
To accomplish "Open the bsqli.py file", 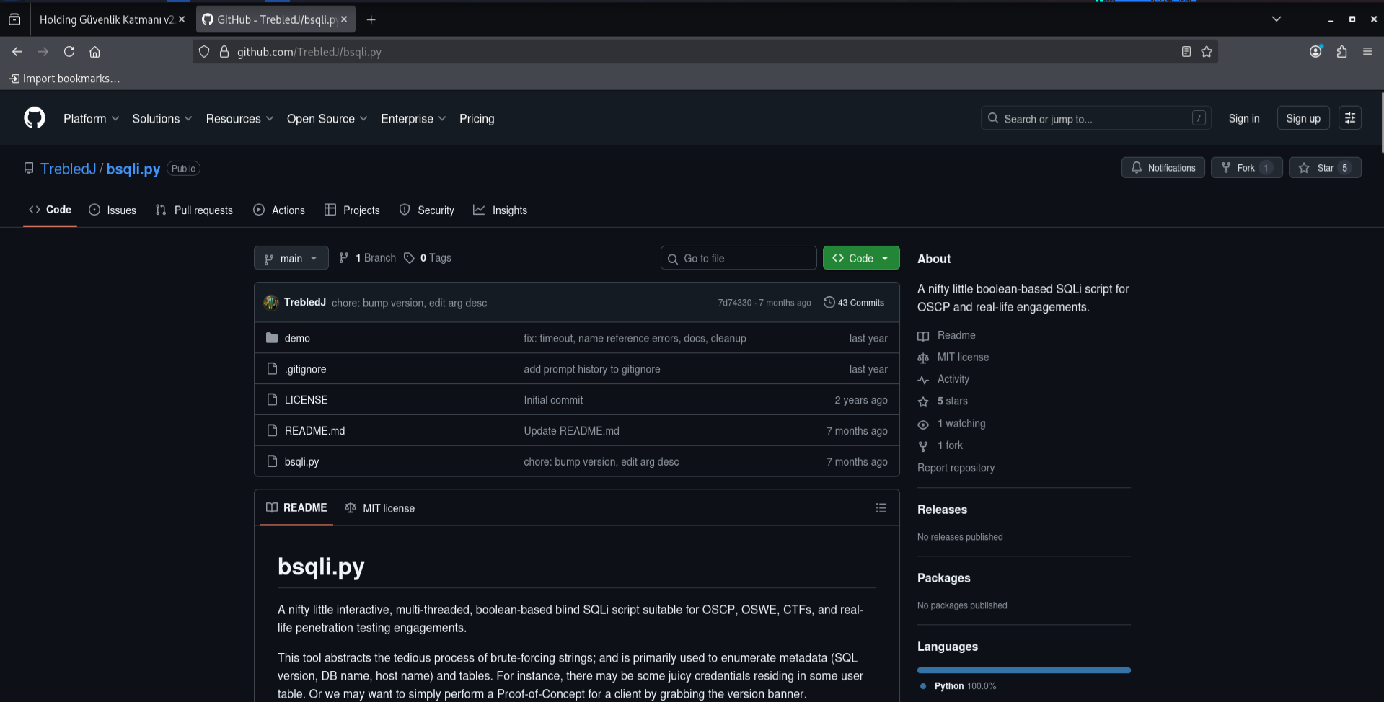I will [301, 462].
